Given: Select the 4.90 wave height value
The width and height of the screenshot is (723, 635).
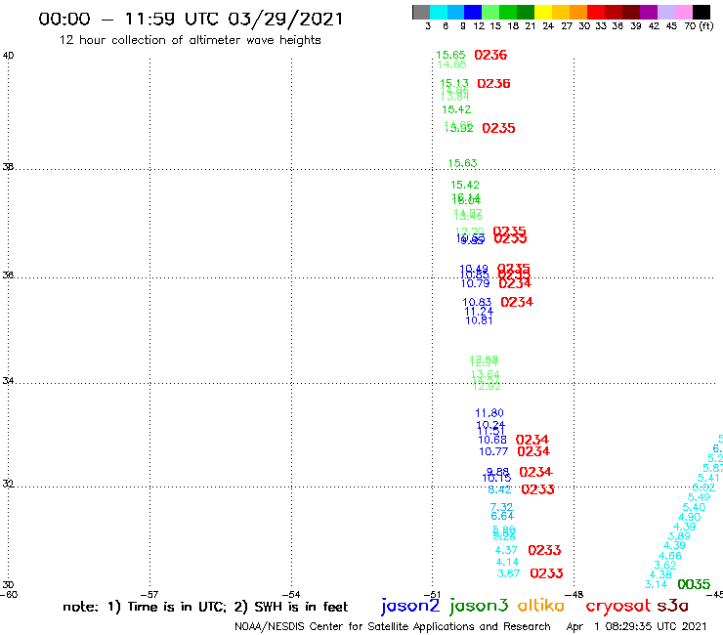Looking at the screenshot, I should click(x=690, y=518).
